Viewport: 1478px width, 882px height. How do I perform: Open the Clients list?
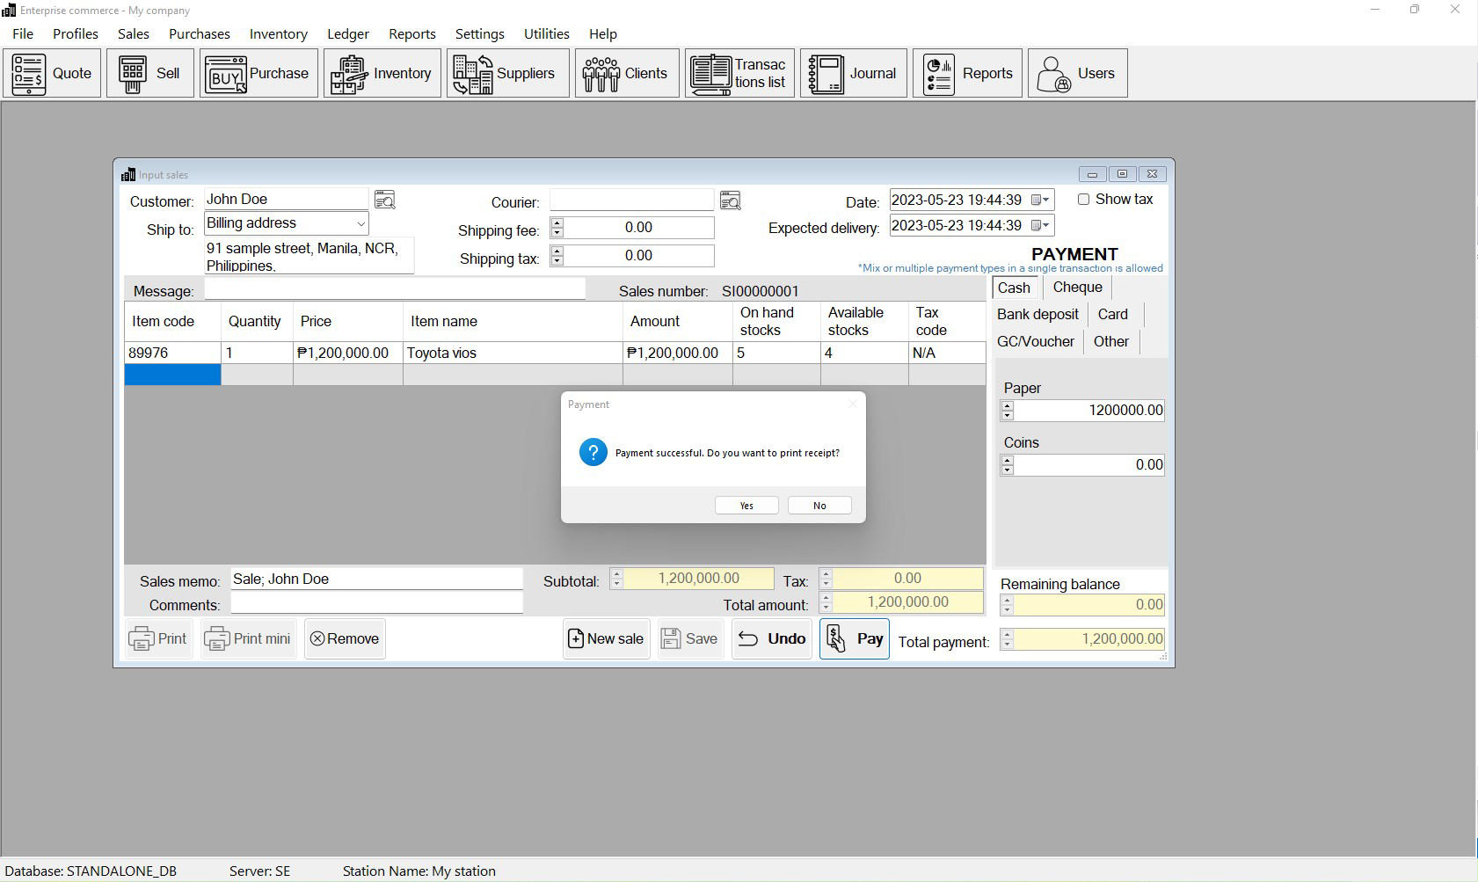click(626, 73)
